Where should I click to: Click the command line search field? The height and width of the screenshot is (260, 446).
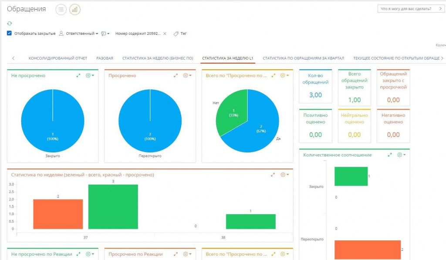[x=409, y=9]
